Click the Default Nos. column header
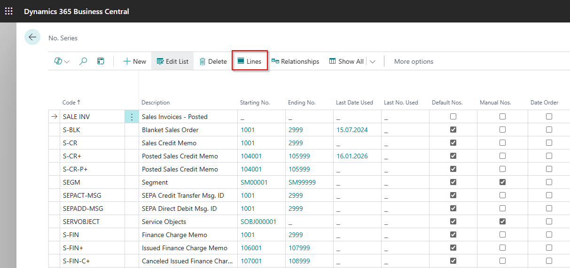Screen dimensions: 570x268 [x=447, y=103]
